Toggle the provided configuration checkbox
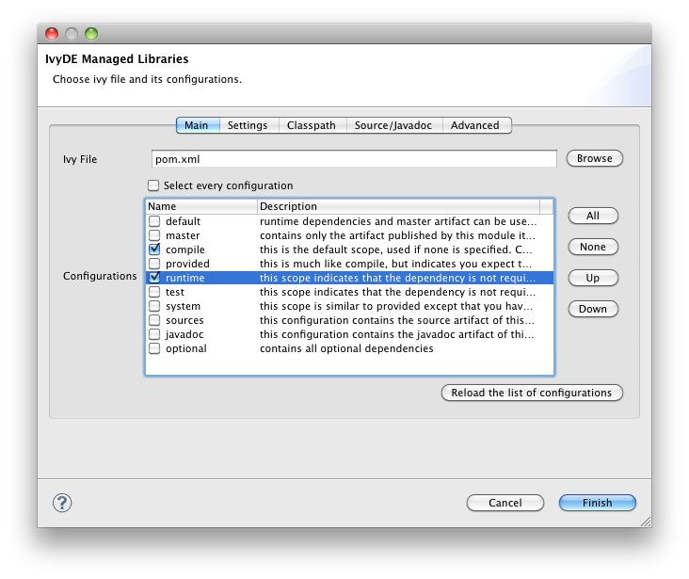Viewport: 689px width, 579px height. click(154, 264)
